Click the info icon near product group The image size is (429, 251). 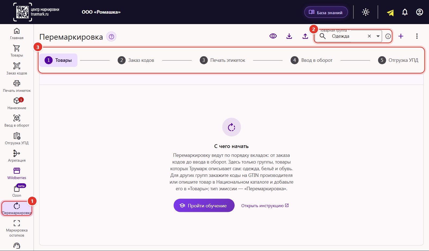[388, 36]
